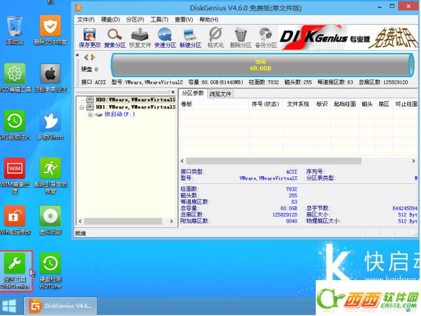Open the Tools (工具) menu
421x316 pixels.
pyautogui.click(x=160, y=20)
